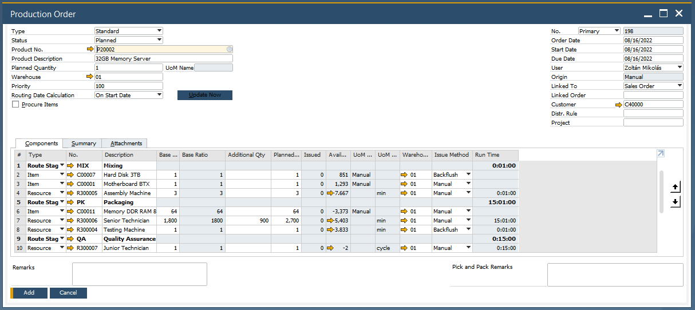Screen dimensions: 695x310
Task: Click the Add button
Action: 29,293
